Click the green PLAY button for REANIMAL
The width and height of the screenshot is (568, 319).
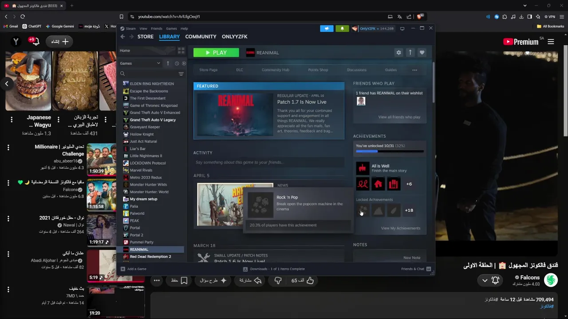click(x=216, y=53)
